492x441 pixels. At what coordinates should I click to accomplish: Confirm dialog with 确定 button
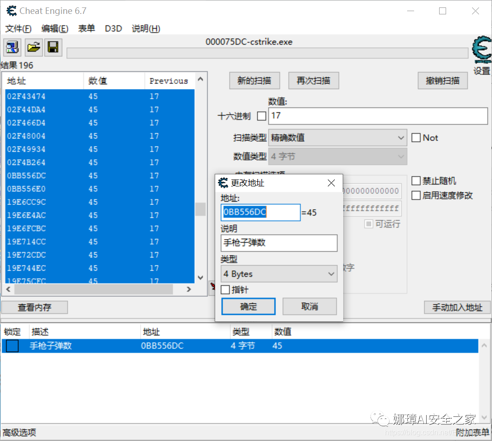pyautogui.click(x=249, y=307)
